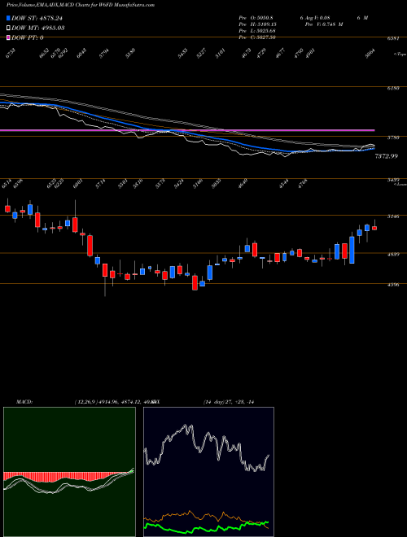The image size is (407, 537).
Task: Click the magenta DOW PT legend swatch
Action: [9, 37]
